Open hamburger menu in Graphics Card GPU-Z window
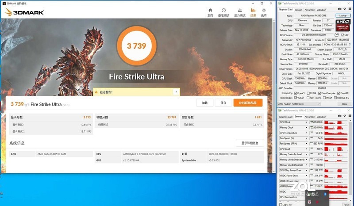 (350, 9)
